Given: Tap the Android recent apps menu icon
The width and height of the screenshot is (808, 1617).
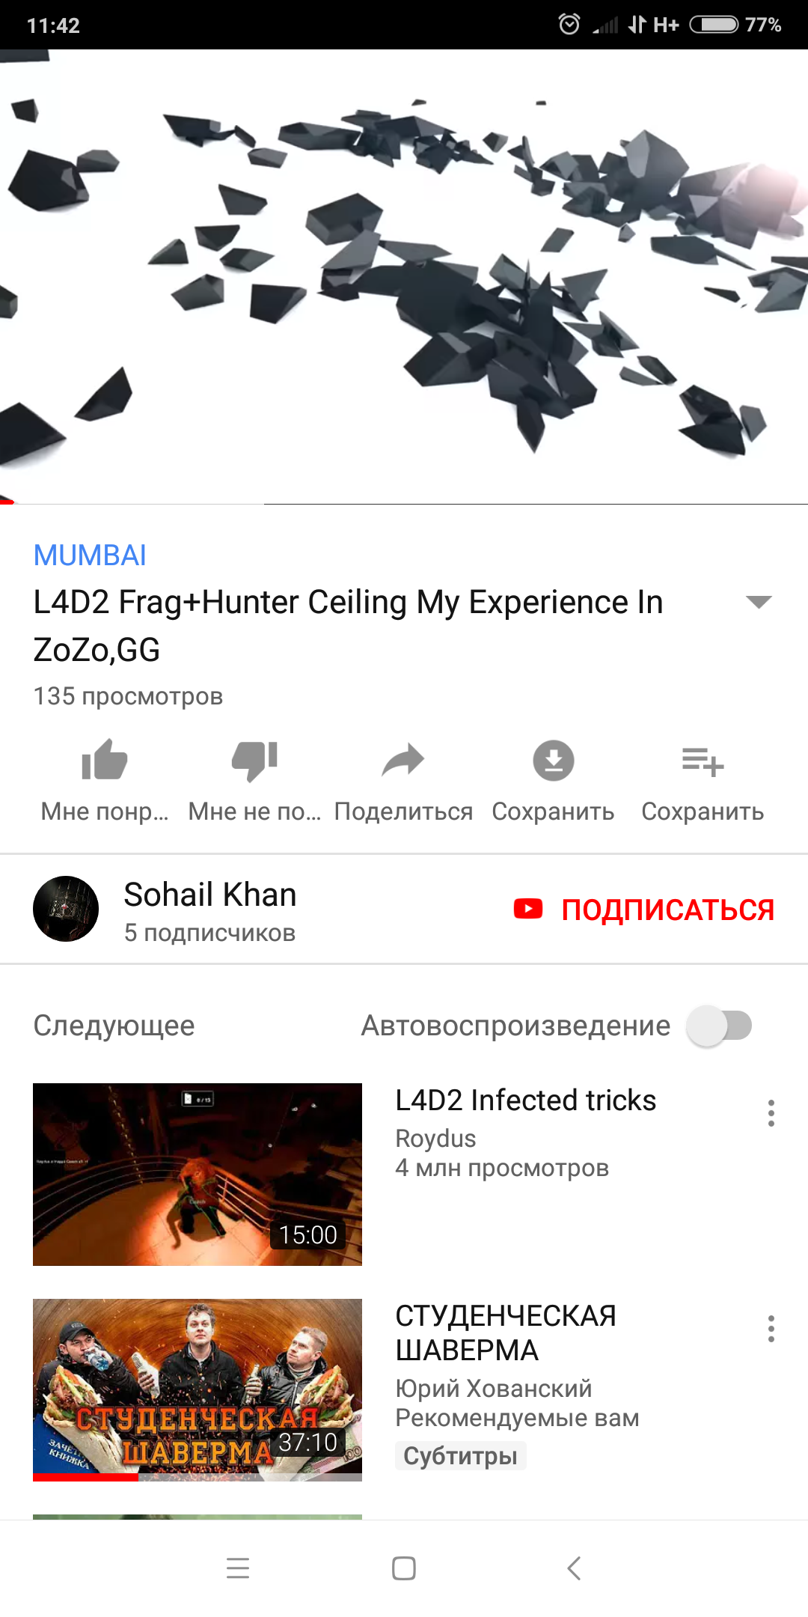Looking at the screenshot, I should (x=238, y=1568).
